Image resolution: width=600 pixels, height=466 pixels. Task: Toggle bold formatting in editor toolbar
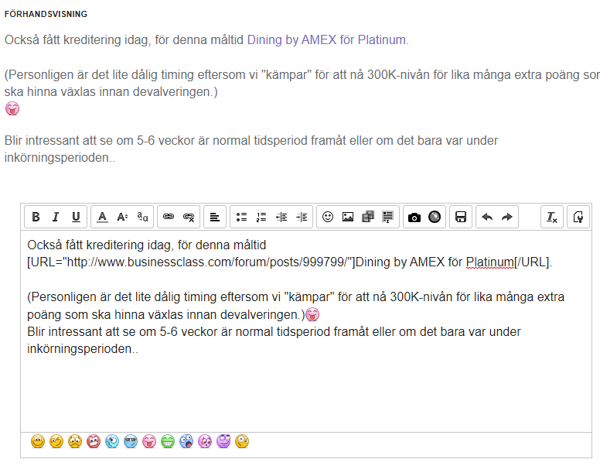[x=35, y=218]
